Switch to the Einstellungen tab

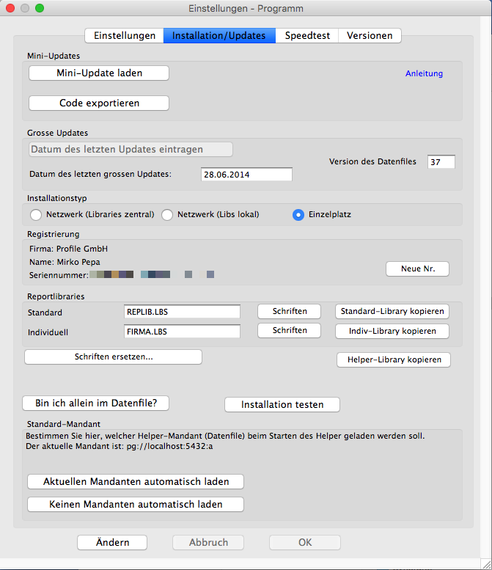tap(123, 35)
